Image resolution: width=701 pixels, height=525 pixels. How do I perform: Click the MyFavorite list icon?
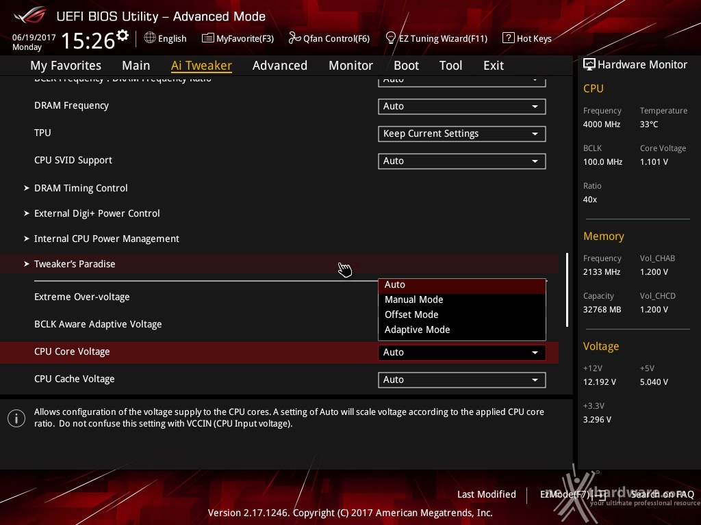208,38
